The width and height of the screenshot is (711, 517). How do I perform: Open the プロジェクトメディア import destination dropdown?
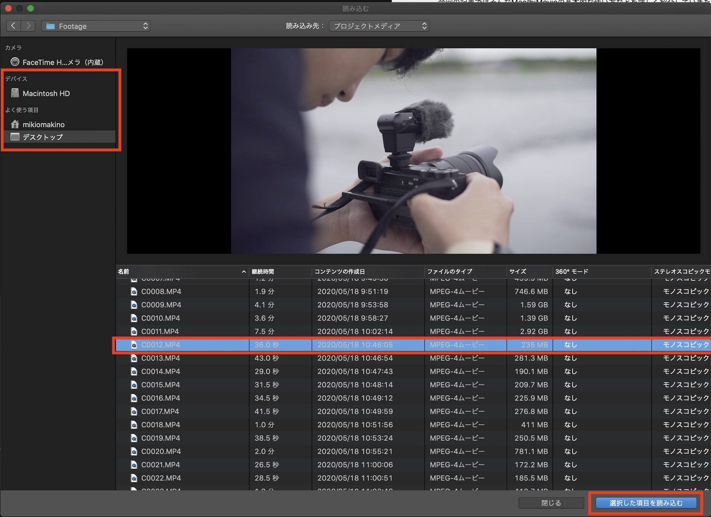pyautogui.click(x=379, y=26)
